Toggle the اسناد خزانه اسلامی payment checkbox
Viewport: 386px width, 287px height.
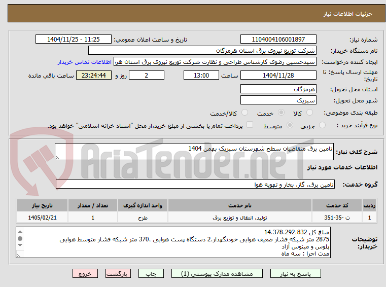tap(250, 125)
